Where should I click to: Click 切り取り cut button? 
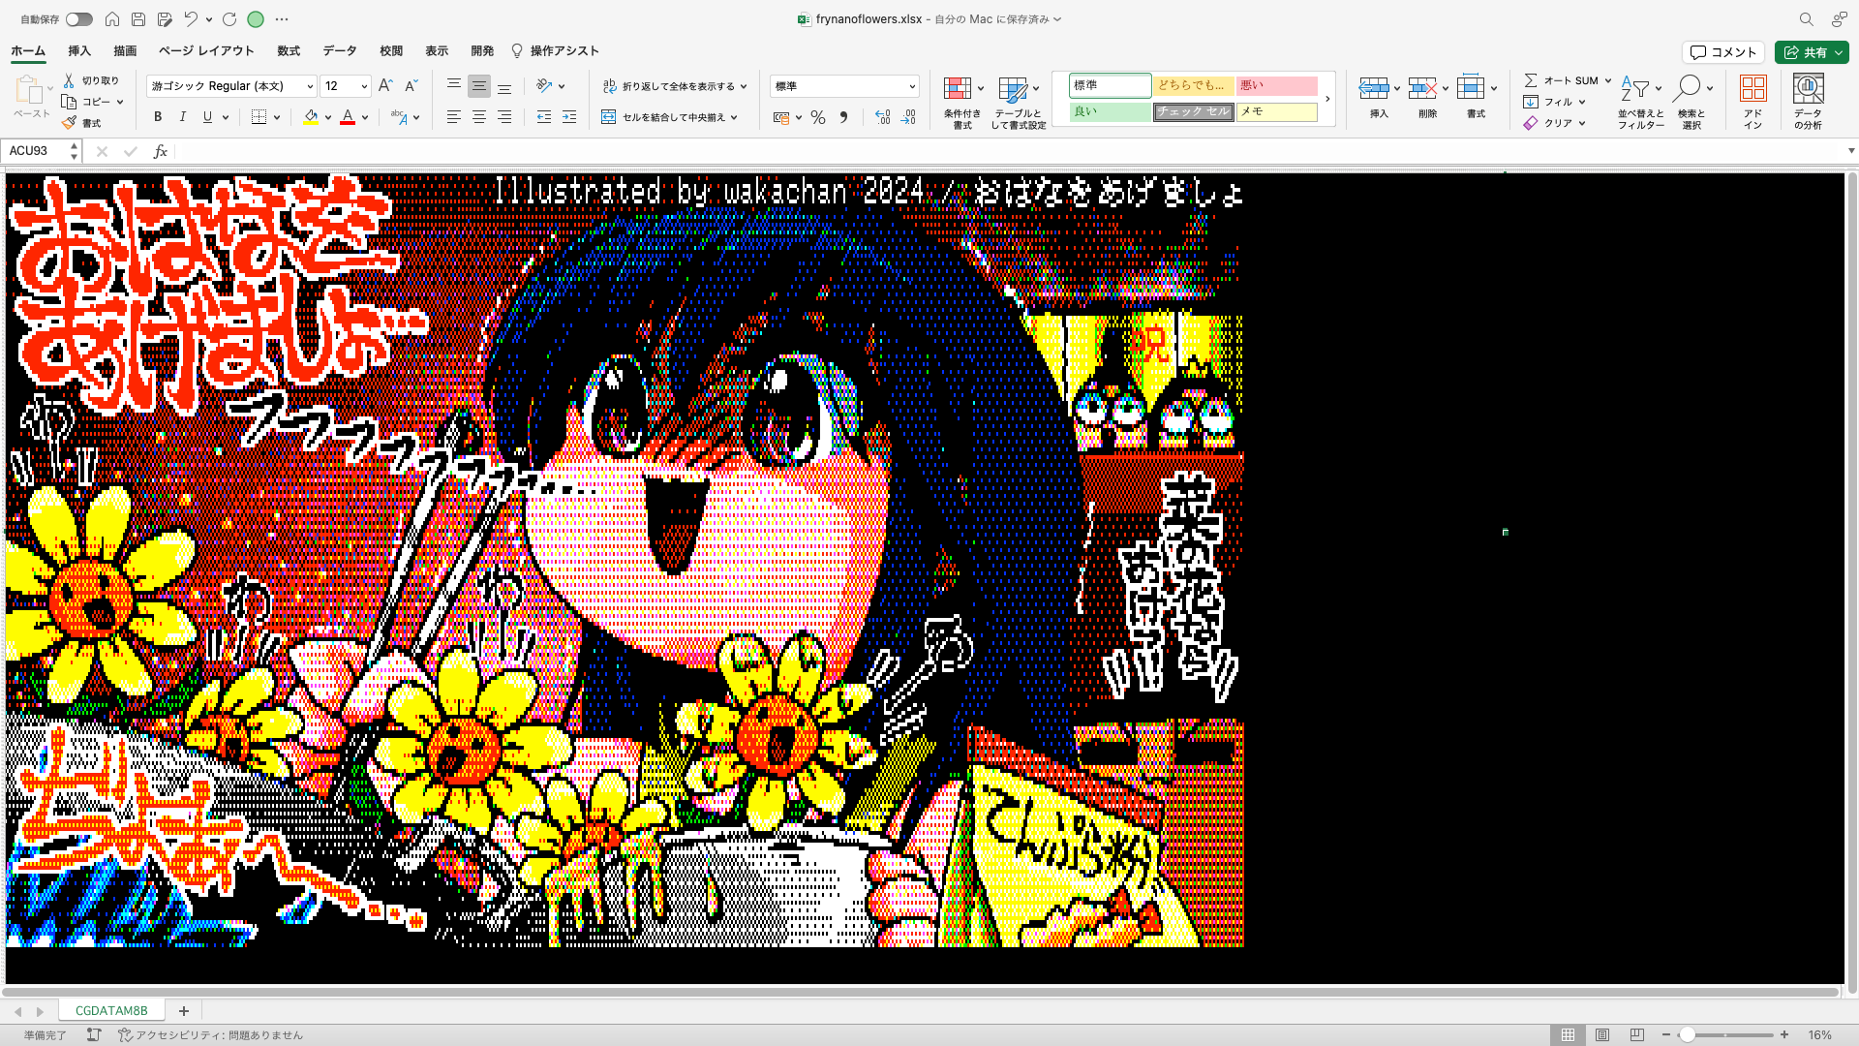92,80
